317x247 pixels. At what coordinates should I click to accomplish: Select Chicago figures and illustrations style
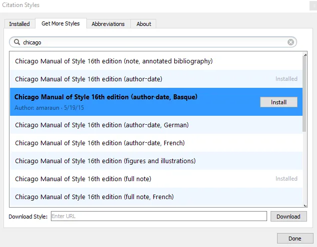pos(105,161)
